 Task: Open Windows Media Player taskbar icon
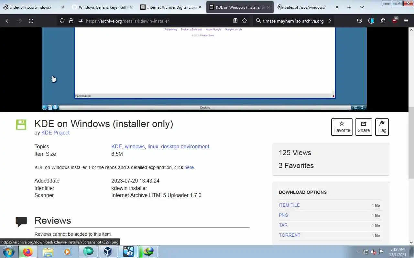click(x=68, y=252)
